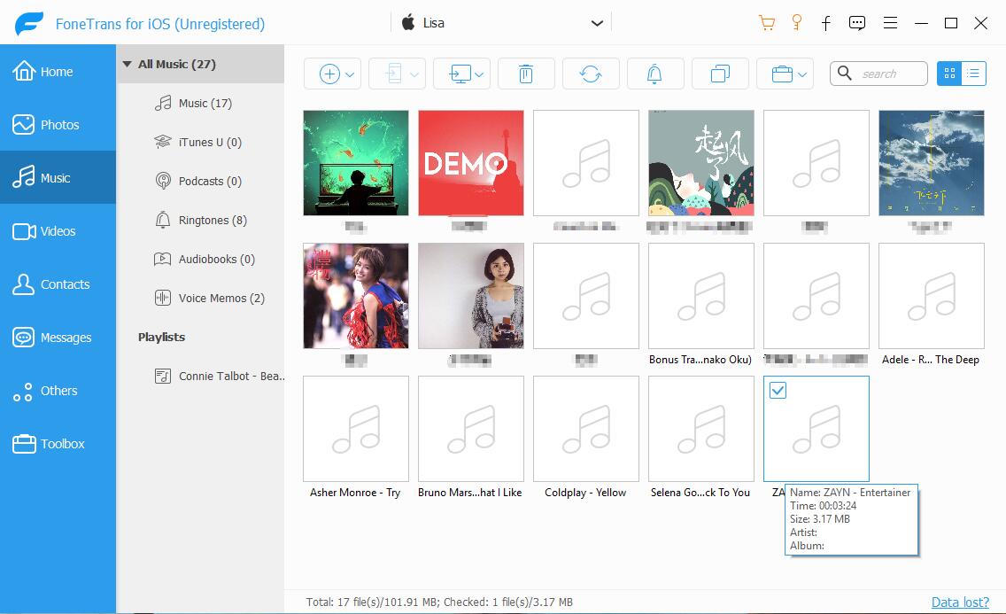Expand the Export to PC dropdown arrow
Screen dimensions: 1006x614
pos(479,74)
